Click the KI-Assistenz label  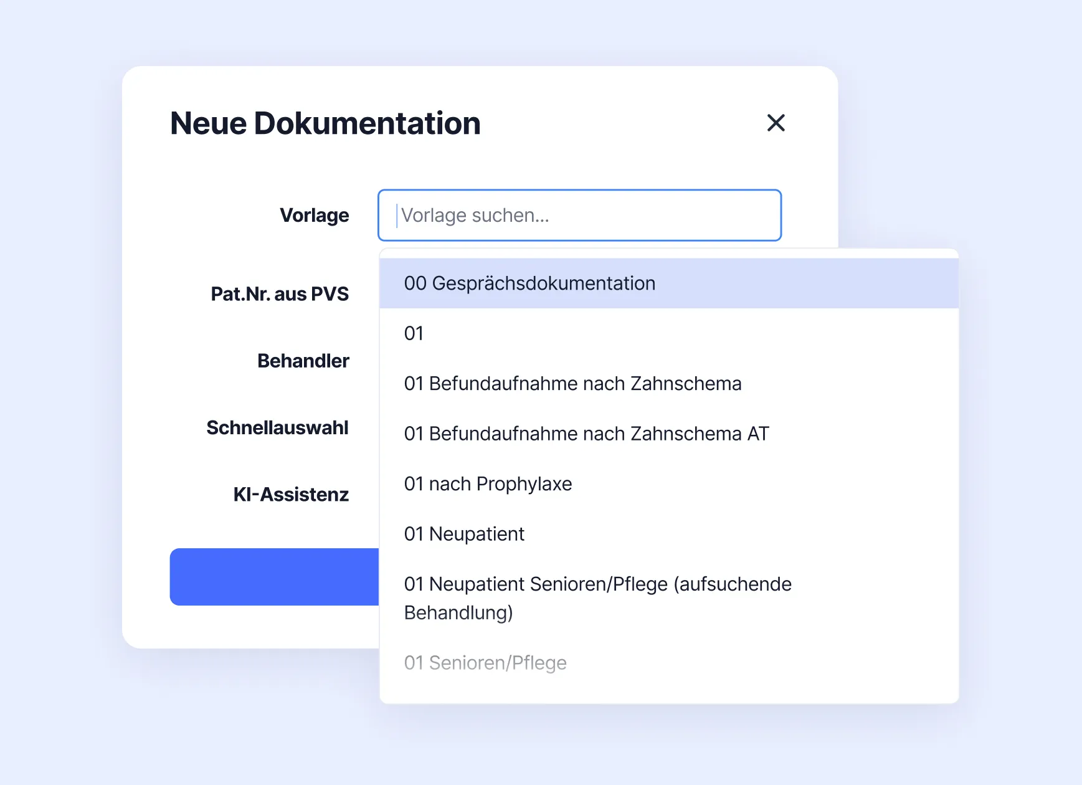tap(291, 495)
